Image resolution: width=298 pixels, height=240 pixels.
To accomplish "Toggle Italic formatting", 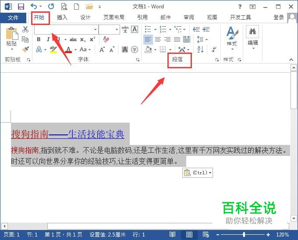I will 48,39.
